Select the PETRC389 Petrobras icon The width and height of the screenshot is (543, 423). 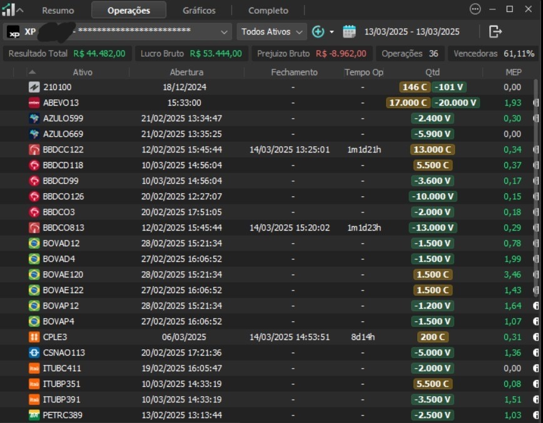(34, 415)
